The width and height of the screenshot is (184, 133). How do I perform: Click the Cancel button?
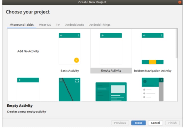(155, 123)
